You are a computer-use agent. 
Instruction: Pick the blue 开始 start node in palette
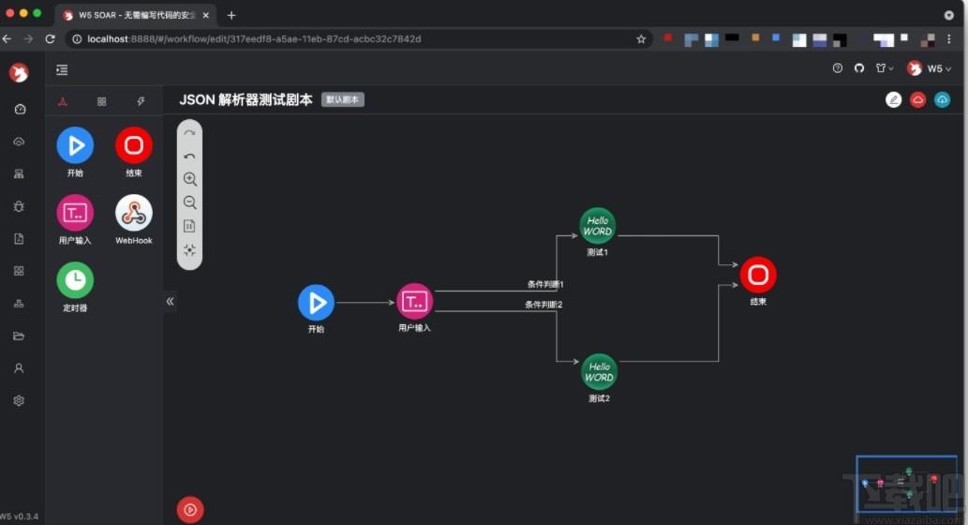[x=75, y=145]
